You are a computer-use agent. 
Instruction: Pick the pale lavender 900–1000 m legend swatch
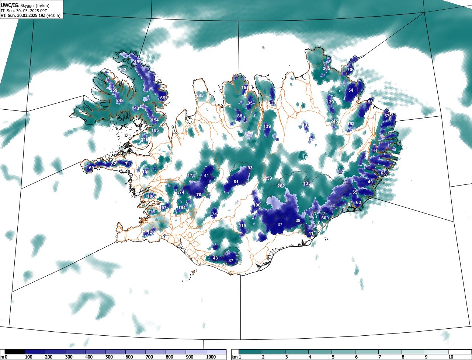pyautogui.click(x=196, y=352)
